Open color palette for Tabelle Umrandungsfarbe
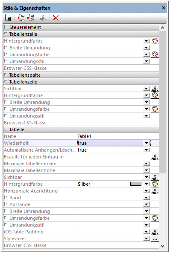The image size is (170, 253). [155, 218]
